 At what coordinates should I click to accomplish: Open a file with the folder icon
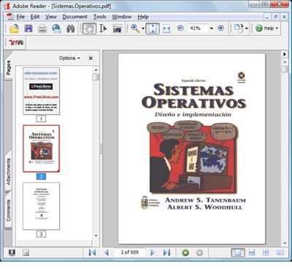[x=15, y=29]
